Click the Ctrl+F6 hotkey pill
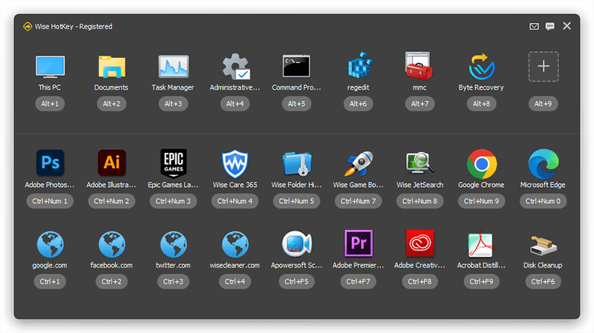 pyautogui.click(x=544, y=282)
